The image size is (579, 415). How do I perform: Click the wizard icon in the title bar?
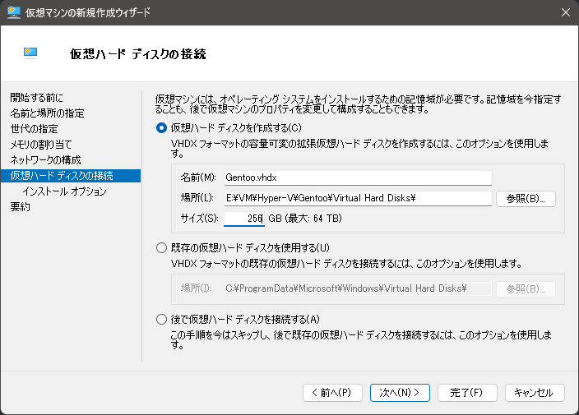coord(14,12)
